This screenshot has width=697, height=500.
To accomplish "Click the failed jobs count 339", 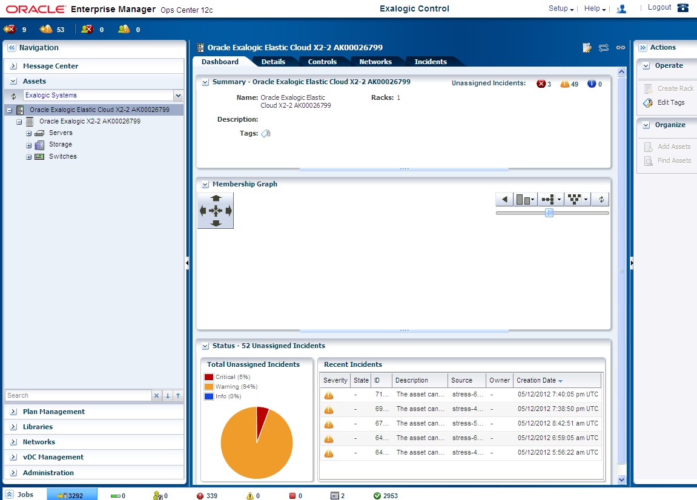I will 207,496.
